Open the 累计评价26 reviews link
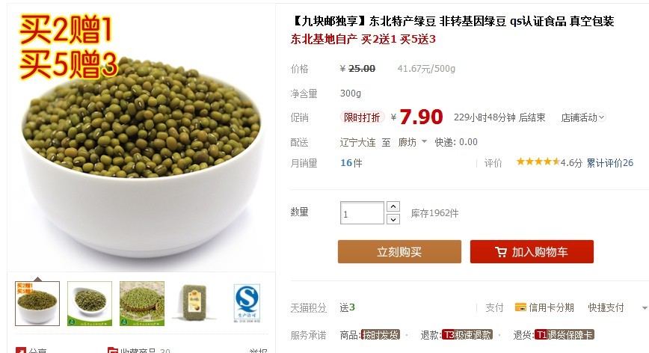 point(610,162)
